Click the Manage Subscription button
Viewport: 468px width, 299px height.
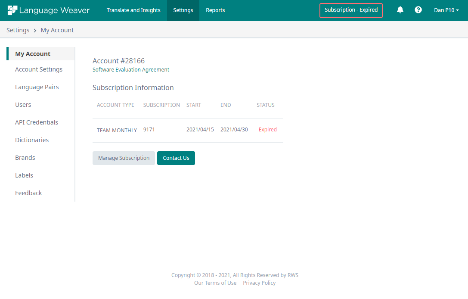click(x=124, y=158)
